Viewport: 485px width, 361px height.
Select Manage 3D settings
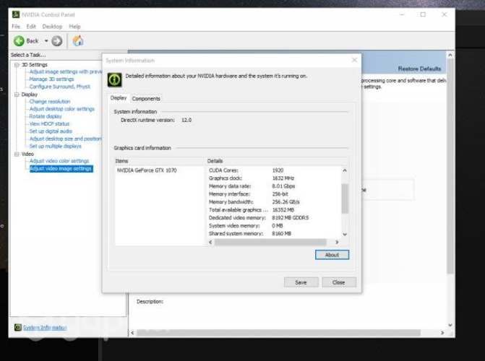point(51,79)
